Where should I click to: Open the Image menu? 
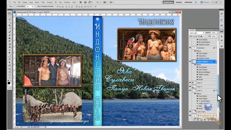coord(25,3)
